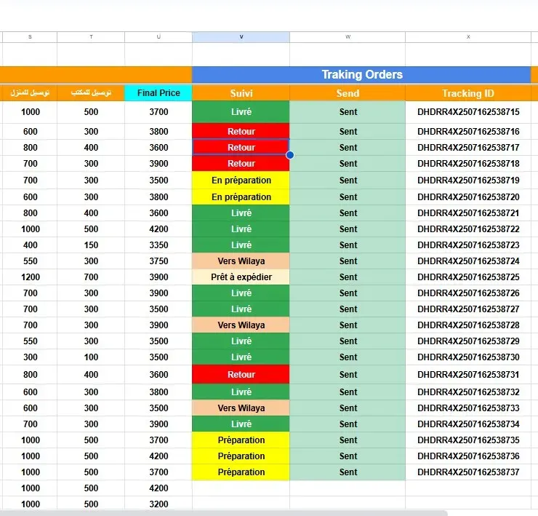This screenshot has height=516, width=538.
Task: Click Sent cell for ID ending 8732
Action: [x=348, y=392]
